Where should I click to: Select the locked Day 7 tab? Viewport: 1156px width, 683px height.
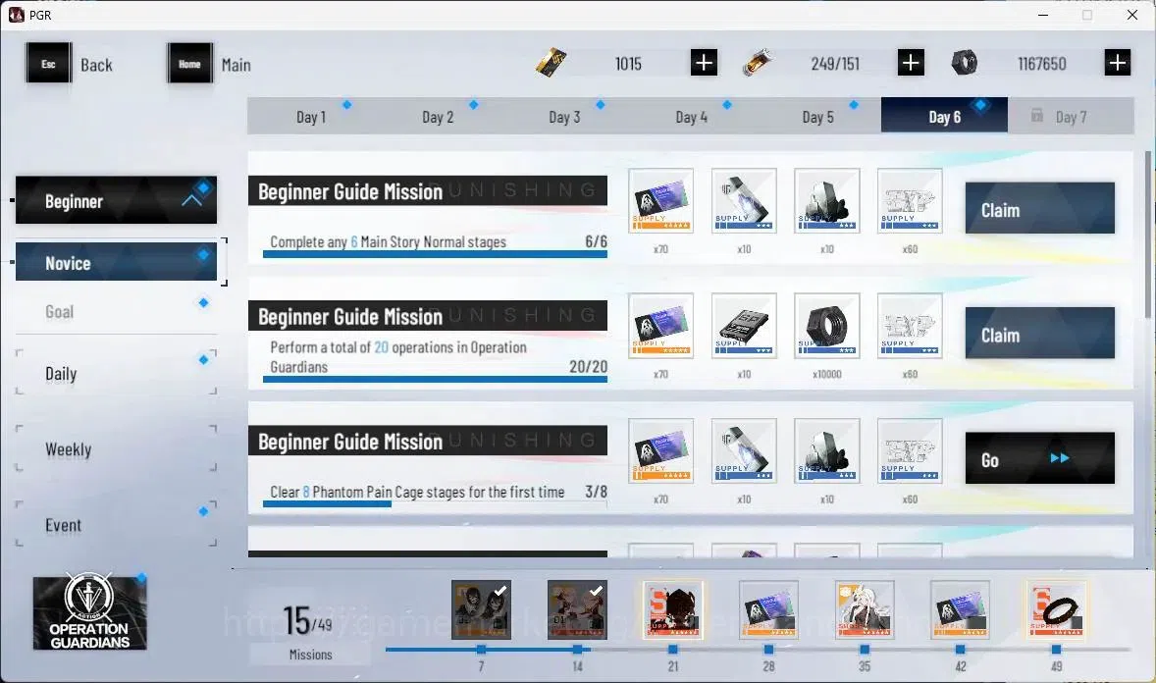click(x=1071, y=116)
